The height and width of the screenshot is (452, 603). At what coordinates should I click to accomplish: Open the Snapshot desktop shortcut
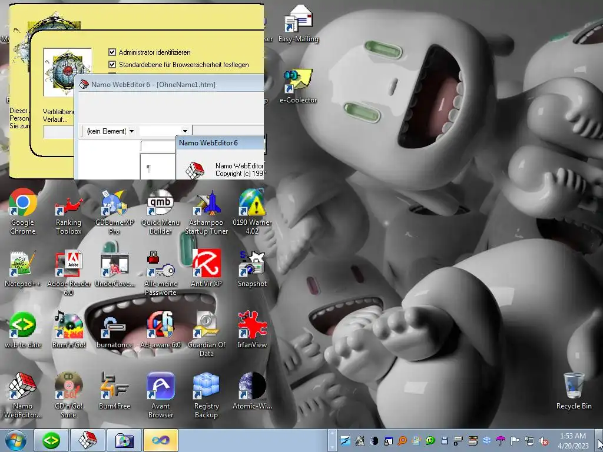252,269
